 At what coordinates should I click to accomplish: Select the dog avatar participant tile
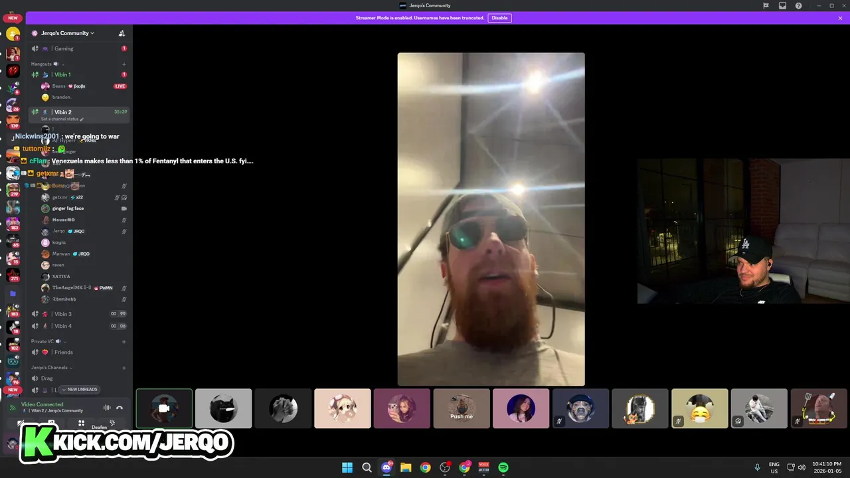580,408
